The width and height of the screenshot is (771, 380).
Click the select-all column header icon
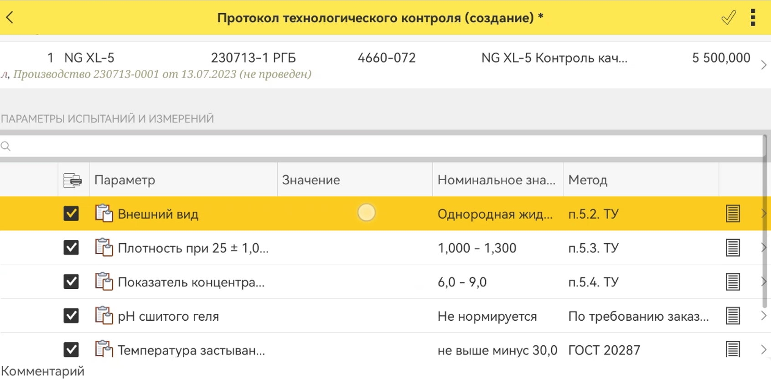click(x=72, y=180)
